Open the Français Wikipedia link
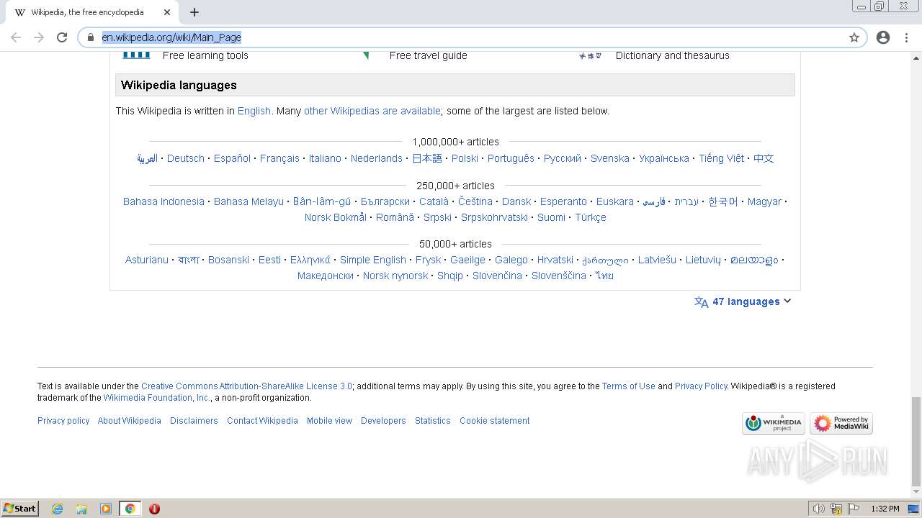Viewport: 922px width, 518px height. pyautogui.click(x=279, y=158)
